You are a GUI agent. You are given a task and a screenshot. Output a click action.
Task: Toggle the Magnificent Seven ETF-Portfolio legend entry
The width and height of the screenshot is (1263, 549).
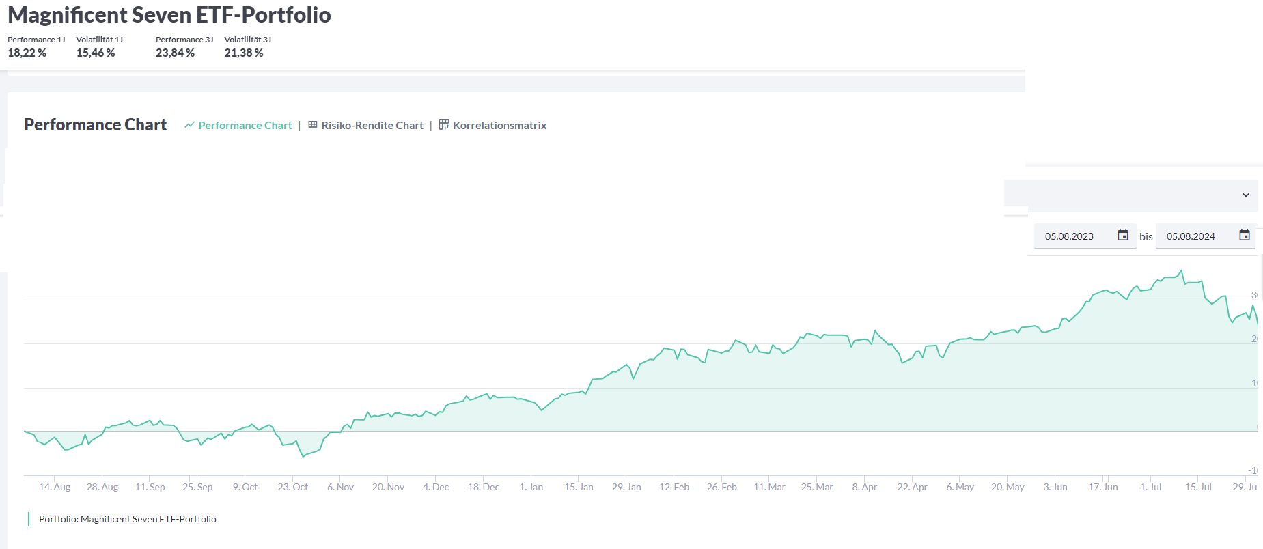[x=128, y=519]
